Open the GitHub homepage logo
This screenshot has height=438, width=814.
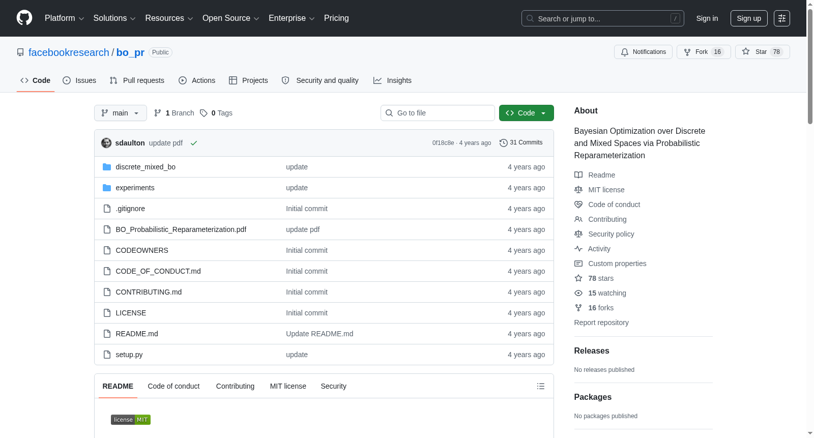[24, 18]
